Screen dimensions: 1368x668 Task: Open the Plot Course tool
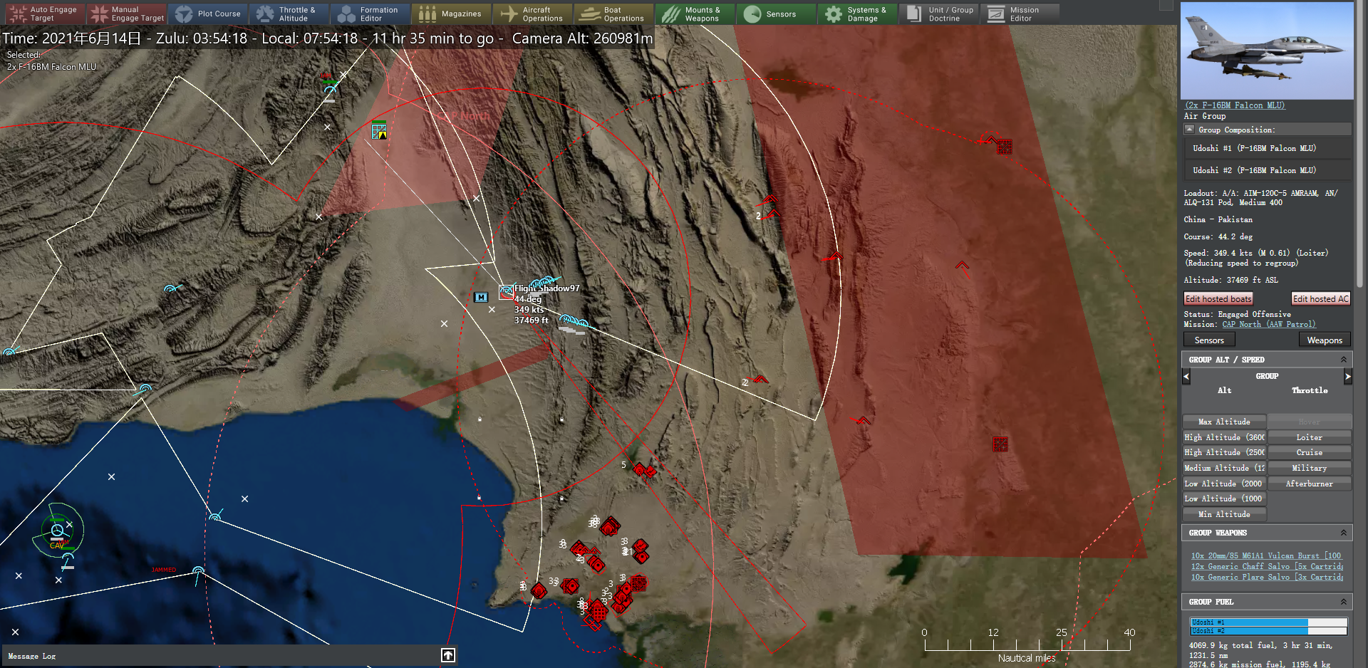tap(208, 14)
